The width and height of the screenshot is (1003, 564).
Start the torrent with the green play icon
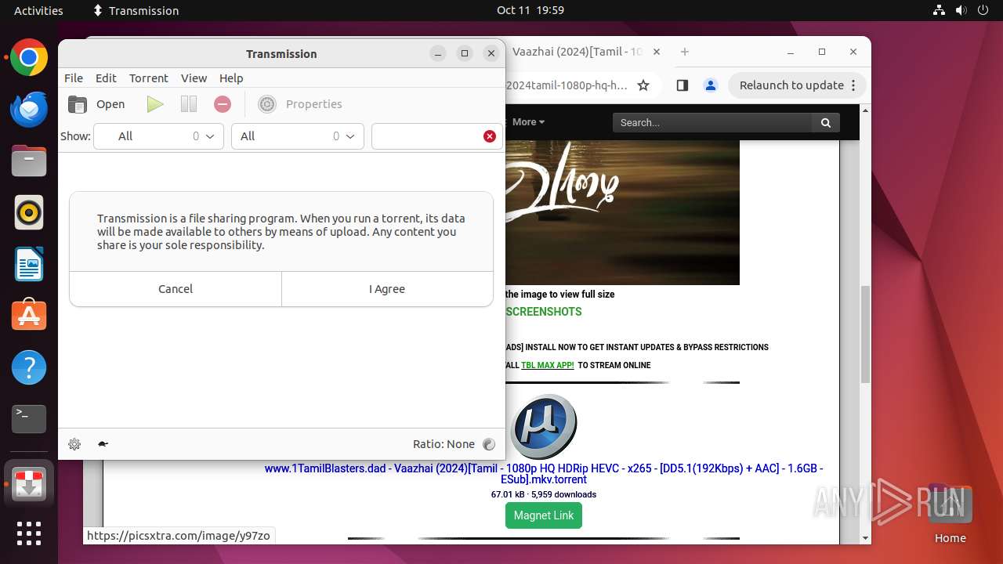click(155, 104)
